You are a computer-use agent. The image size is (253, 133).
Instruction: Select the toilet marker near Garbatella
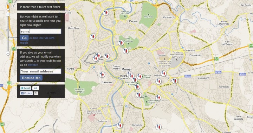coord(119,125)
